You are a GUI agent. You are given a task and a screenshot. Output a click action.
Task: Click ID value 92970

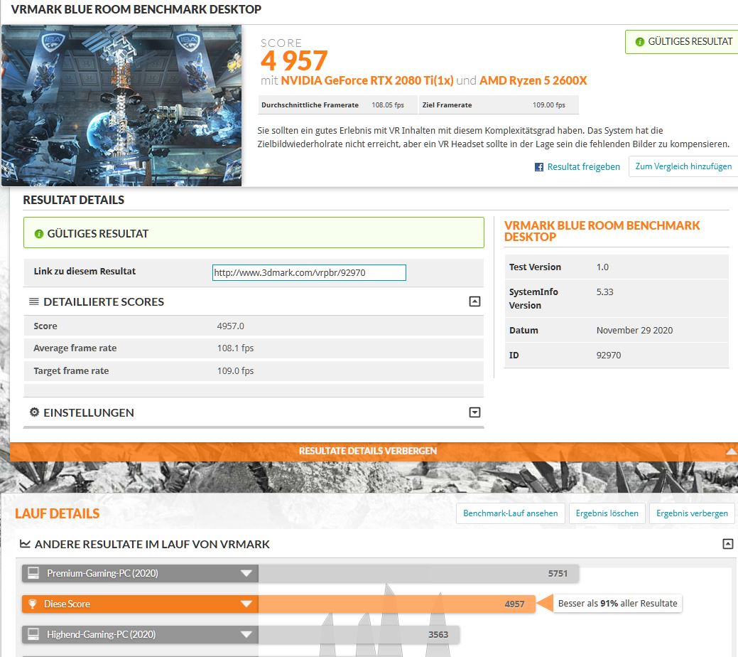pyautogui.click(x=609, y=356)
